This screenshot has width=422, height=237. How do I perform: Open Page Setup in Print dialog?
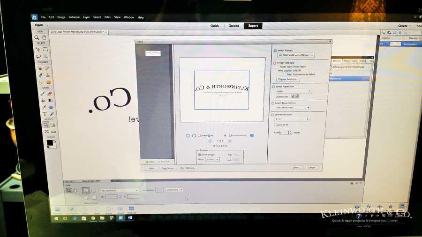167,168
